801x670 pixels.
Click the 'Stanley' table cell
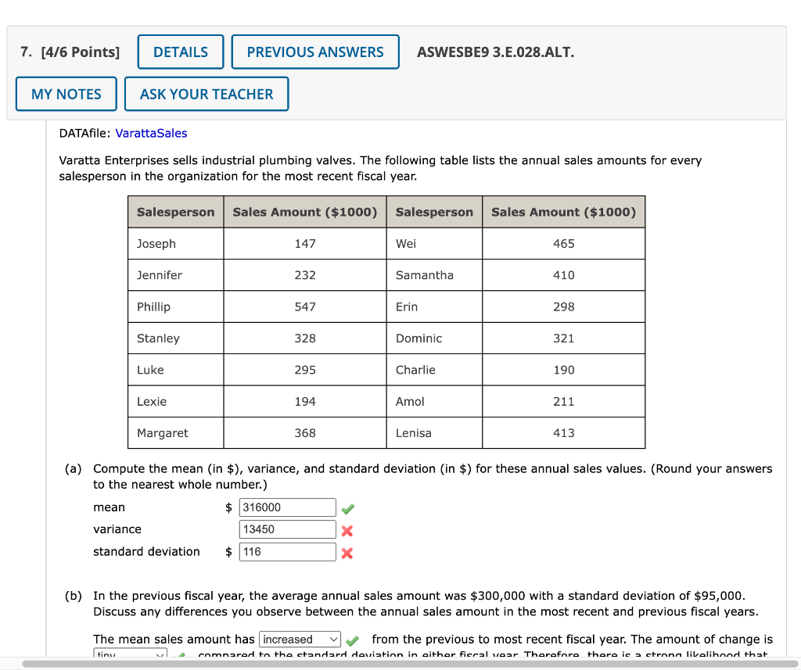click(176, 338)
